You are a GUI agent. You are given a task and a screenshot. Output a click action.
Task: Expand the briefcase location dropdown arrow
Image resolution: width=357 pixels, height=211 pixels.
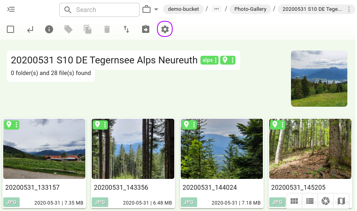[x=156, y=9]
